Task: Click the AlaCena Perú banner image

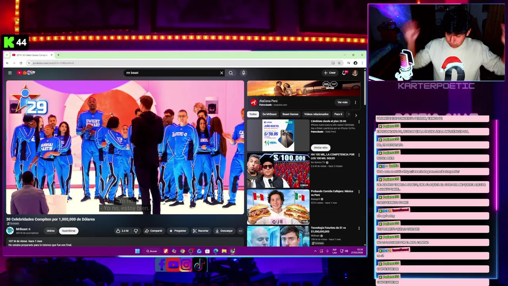Action: pos(304,89)
